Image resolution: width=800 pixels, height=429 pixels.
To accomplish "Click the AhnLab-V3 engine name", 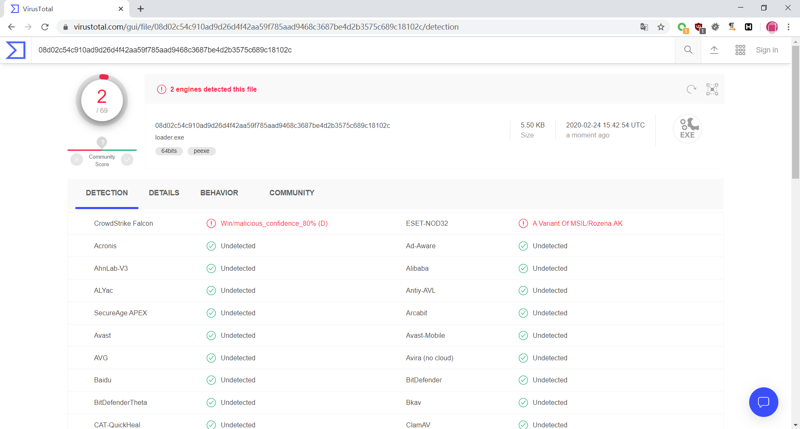I will click(111, 269).
